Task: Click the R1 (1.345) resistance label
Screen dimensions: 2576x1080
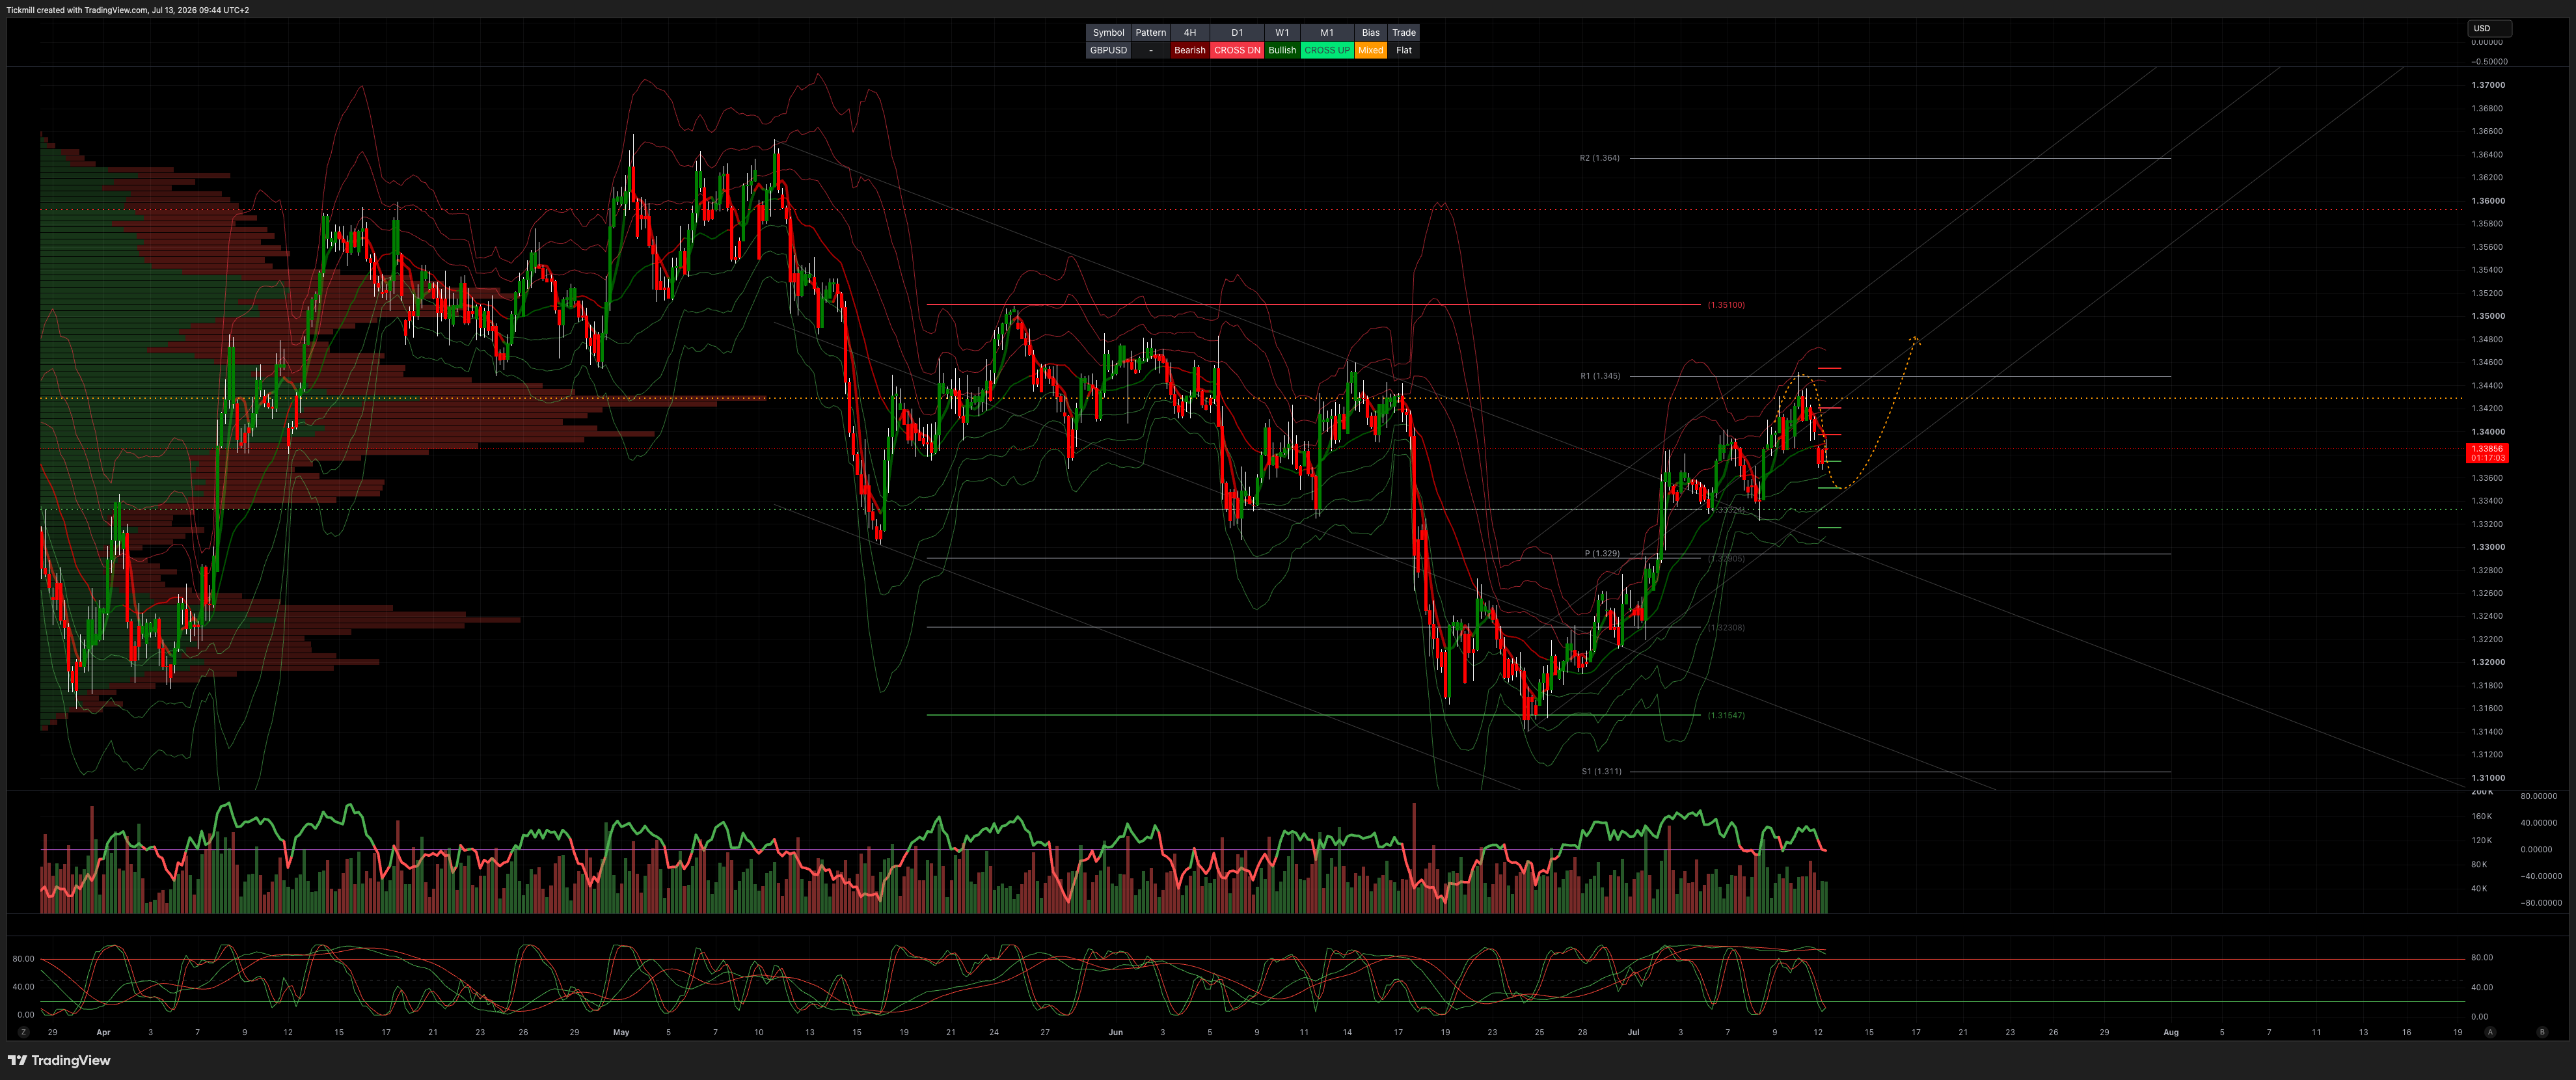Action: coord(1600,376)
